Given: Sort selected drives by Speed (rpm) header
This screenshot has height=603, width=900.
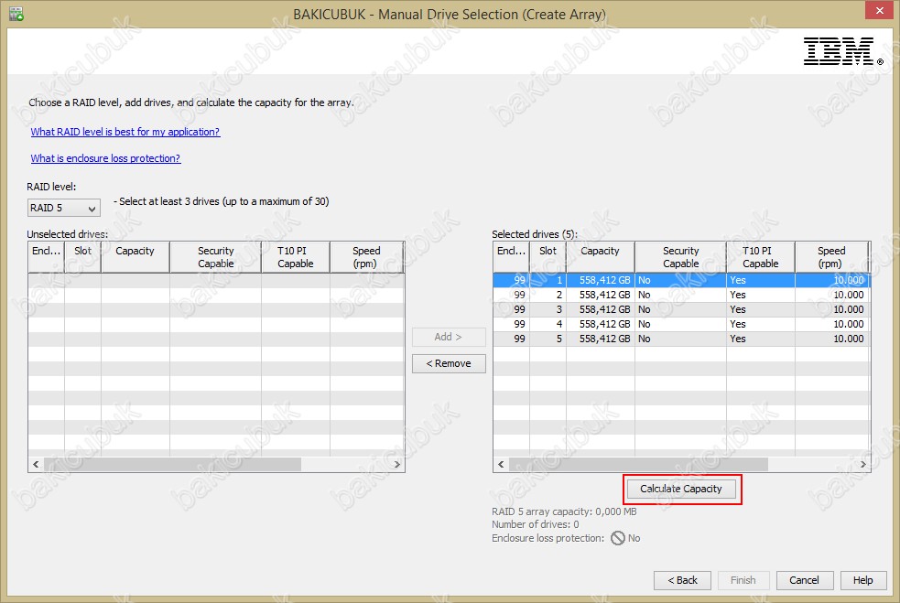Looking at the screenshot, I should point(831,257).
